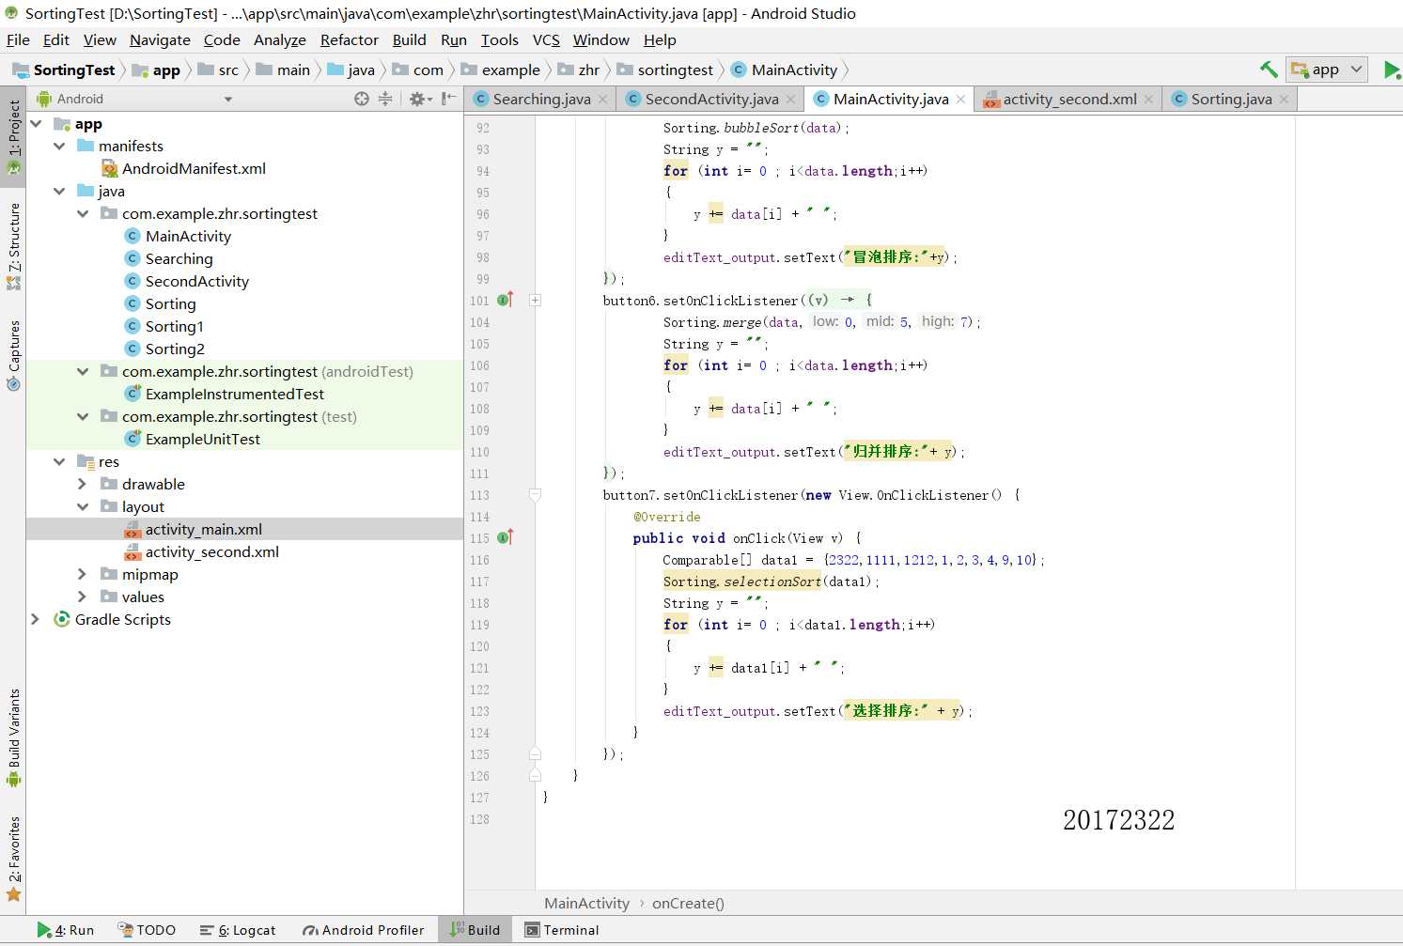This screenshot has width=1403, height=946.
Task: Open the Android Profiler tool window
Action: tap(363, 930)
